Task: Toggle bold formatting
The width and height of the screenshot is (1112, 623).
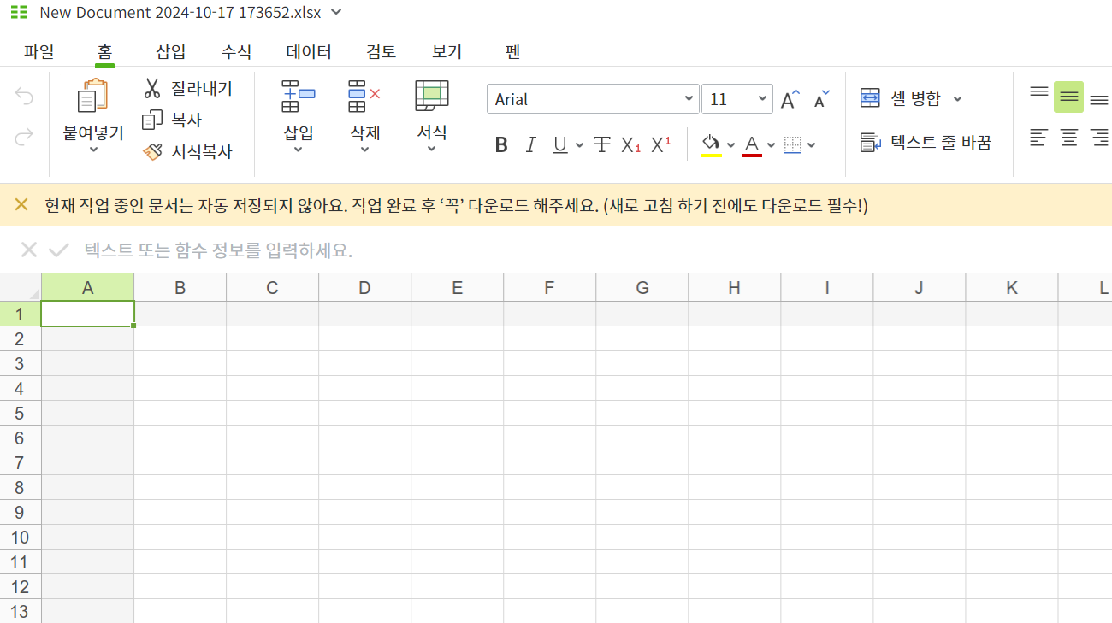Action: click(500, 144)
